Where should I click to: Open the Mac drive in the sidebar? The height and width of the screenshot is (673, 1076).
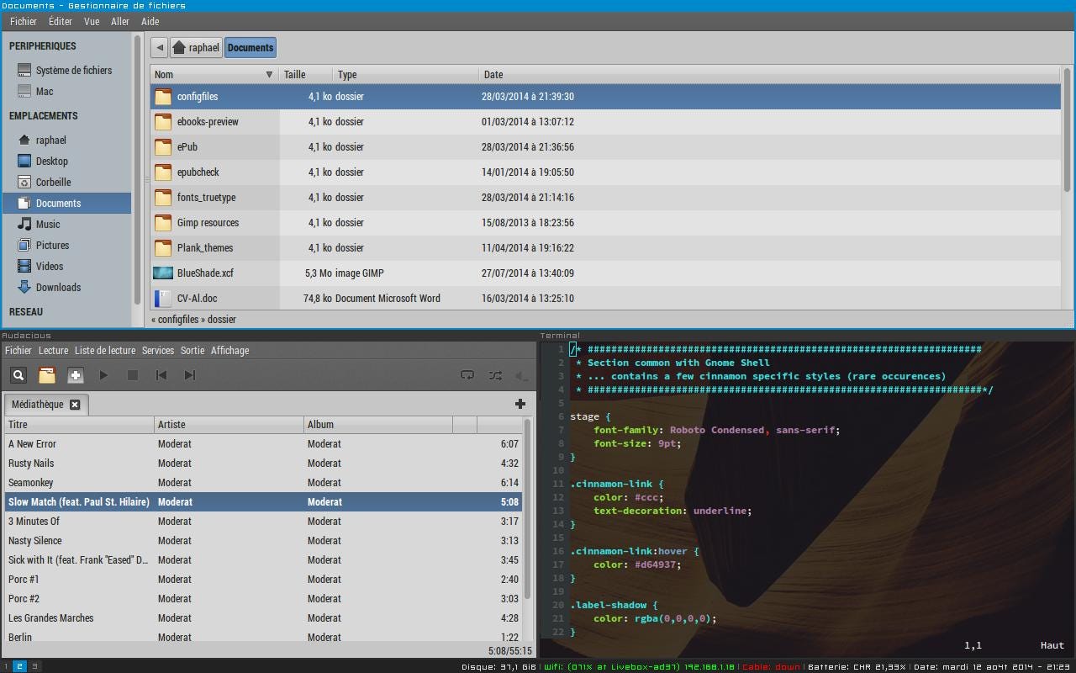pos(66,92)
